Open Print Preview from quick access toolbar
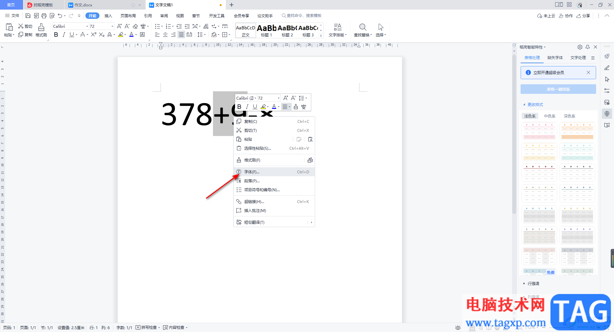The width and height of the screenshot is (614, 332). (x=52, y=16)
